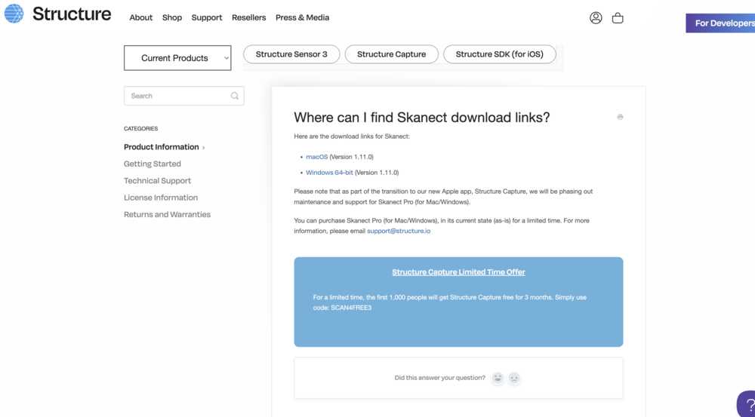Select the sad face feedback icon
755x417 pixels.
tap(514, 378)
